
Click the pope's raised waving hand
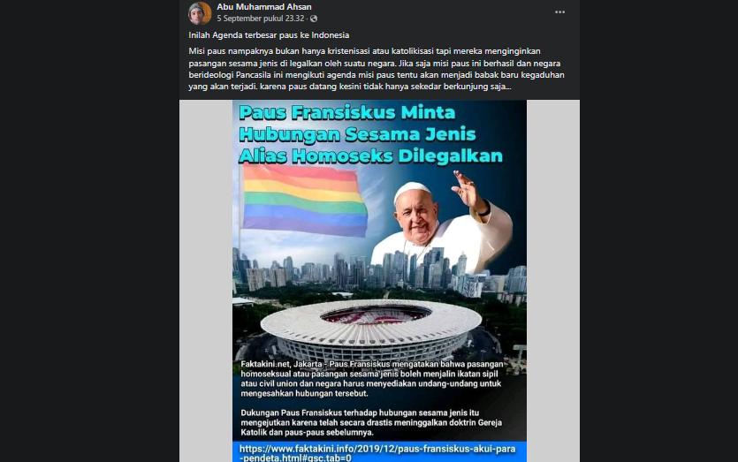468,188
